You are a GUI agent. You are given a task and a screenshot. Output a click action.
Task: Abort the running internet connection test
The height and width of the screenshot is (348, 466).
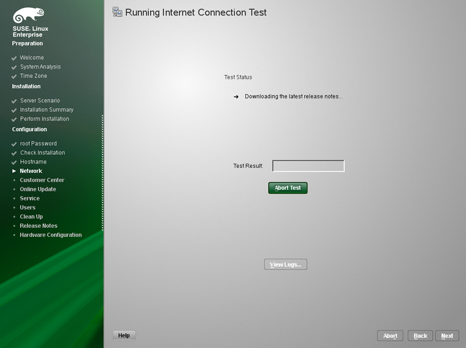pos(288,188)
